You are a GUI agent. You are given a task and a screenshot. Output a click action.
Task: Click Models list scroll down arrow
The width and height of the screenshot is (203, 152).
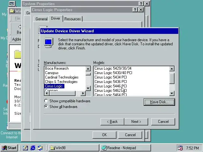click(x=172, y=93)
